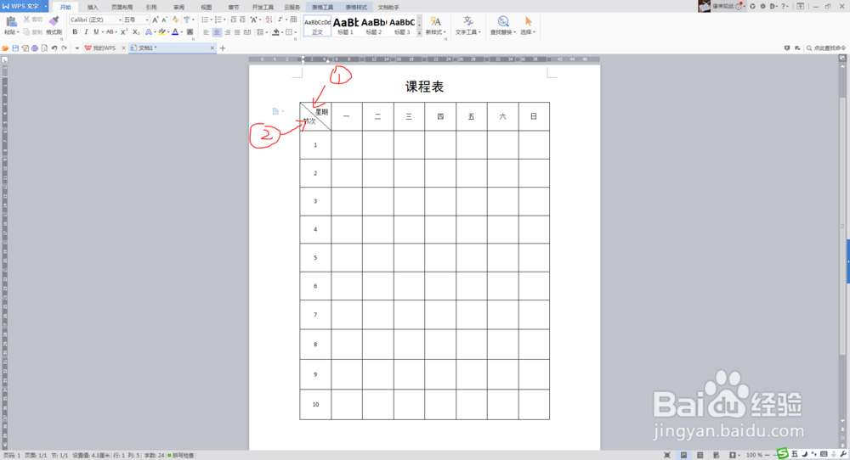Image resolution: width=850 pixels, height=460 pixels.
Task: Open the borders dropdown
Action: click(296, 32)
